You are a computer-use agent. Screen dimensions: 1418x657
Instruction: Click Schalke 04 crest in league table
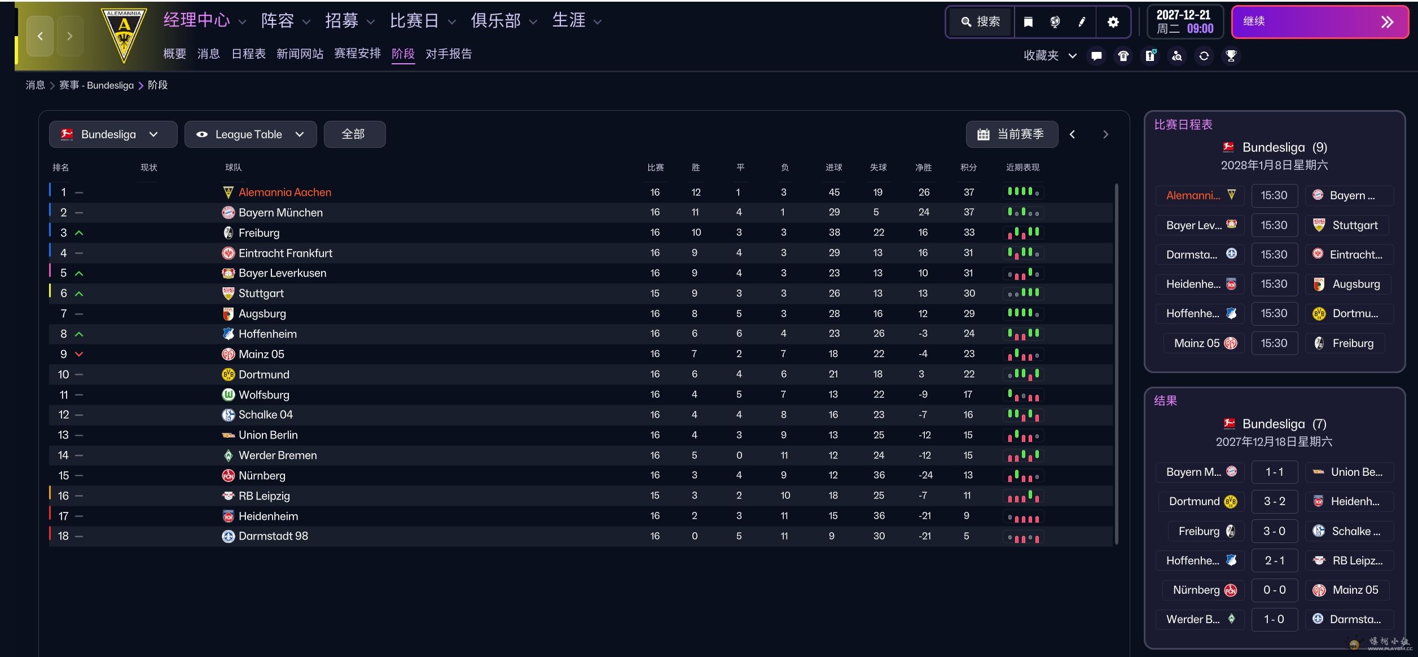(x=228, y=415)
